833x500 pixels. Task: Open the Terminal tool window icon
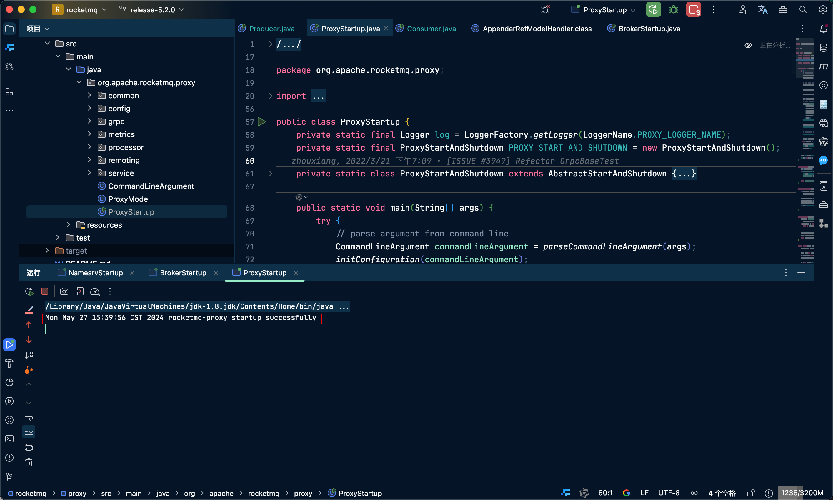9,439
